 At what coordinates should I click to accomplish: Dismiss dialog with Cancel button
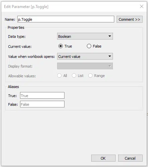coord(130,158)
